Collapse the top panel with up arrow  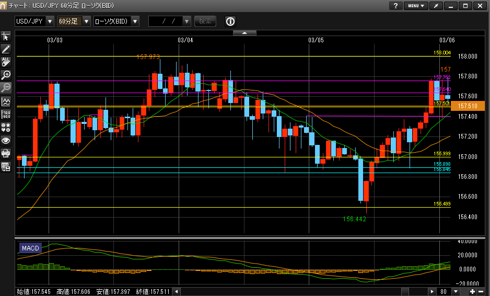pos(244,33)
